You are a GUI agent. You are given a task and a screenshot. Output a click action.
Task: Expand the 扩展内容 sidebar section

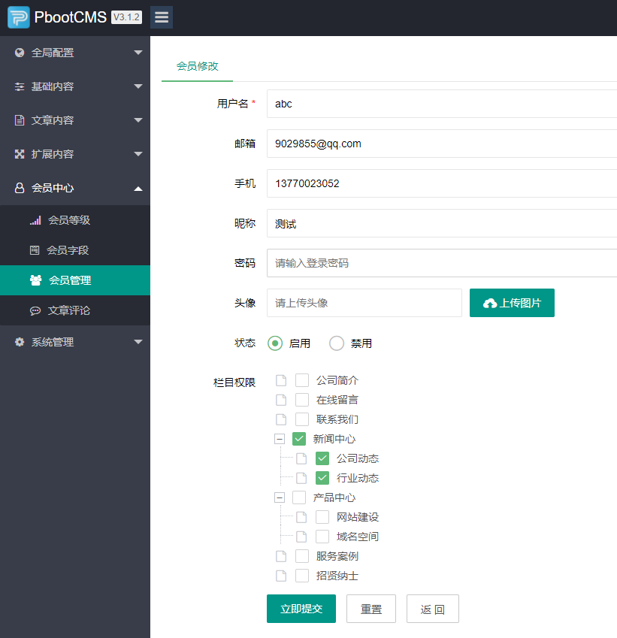point(75,154)
